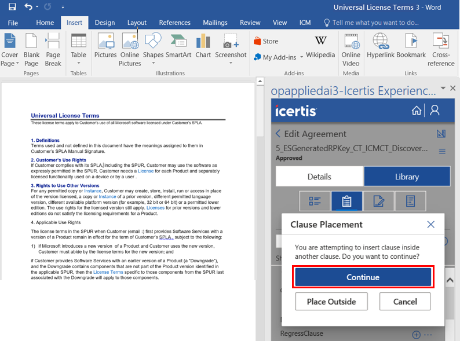Open the Design ribbon tab

point(105,23)
